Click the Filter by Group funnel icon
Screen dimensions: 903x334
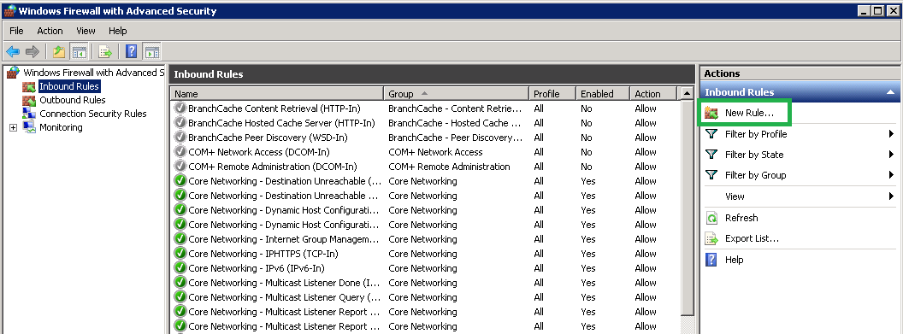coord(711,175)
